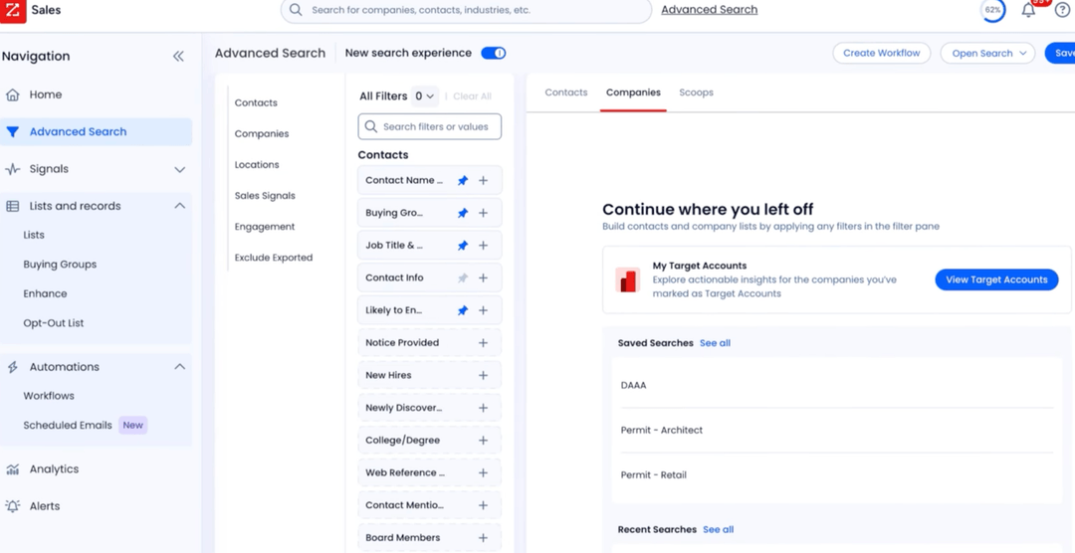The height and width of the screenshot is (553, 1075).
Task: Click See all next to Saved Searches
Action: [715, 342]
